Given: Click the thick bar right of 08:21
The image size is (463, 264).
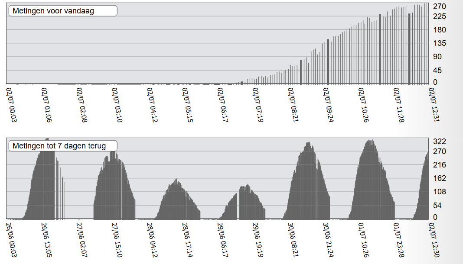Looking at the screenshot, I should 301,72.
